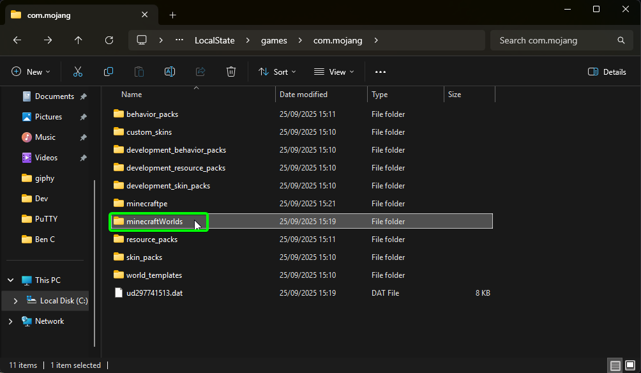Copy the selected item using toolbar icon
This screenshot has width=641, height=373.
click(109, 72)
